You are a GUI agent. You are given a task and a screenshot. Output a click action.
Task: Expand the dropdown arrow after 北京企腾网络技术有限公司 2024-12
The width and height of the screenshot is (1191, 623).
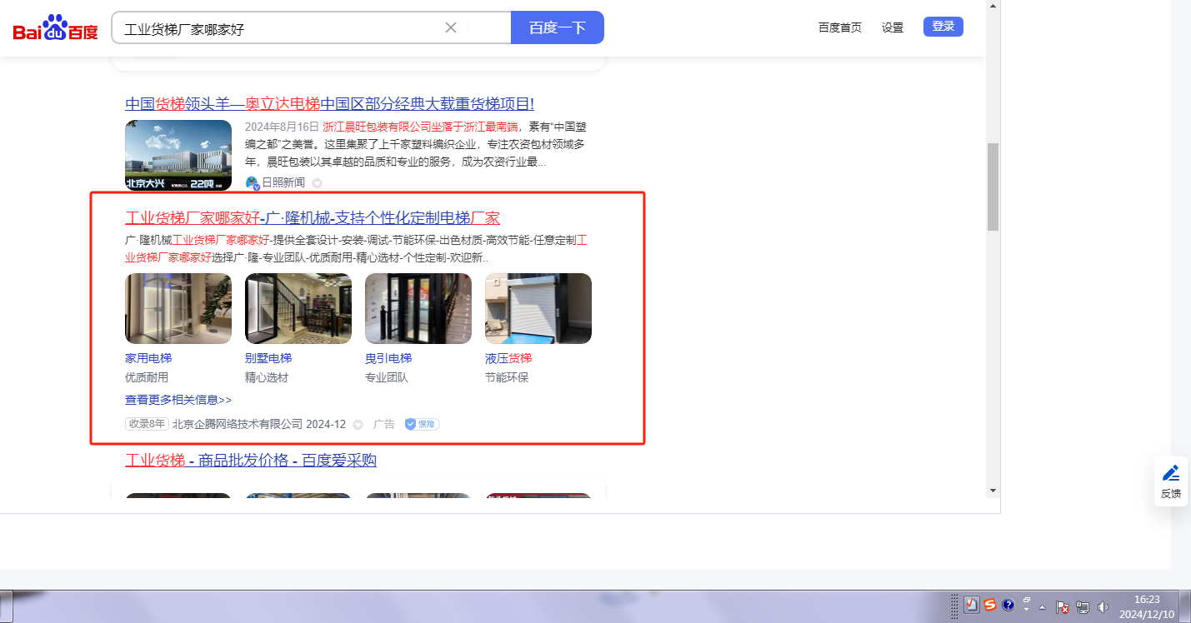click(x=358, y=425)
